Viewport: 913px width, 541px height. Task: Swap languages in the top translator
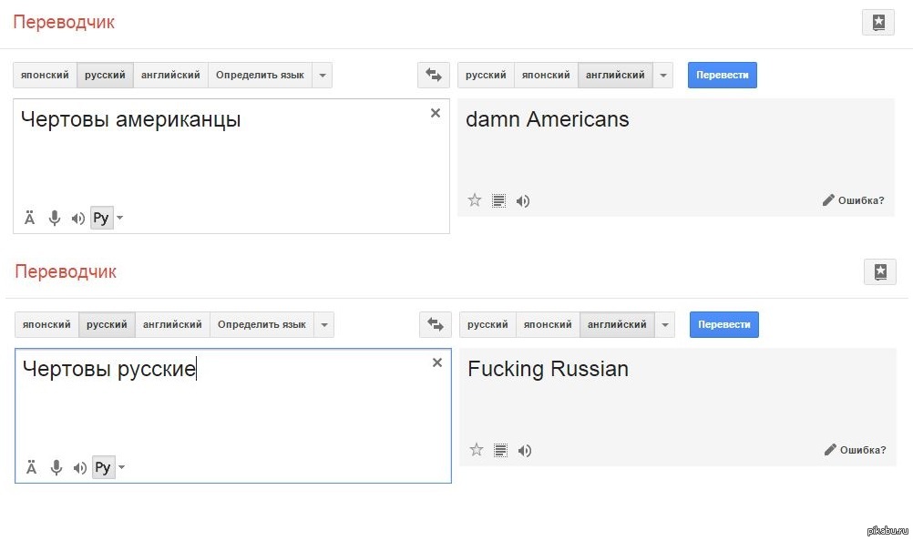point(434,75)
